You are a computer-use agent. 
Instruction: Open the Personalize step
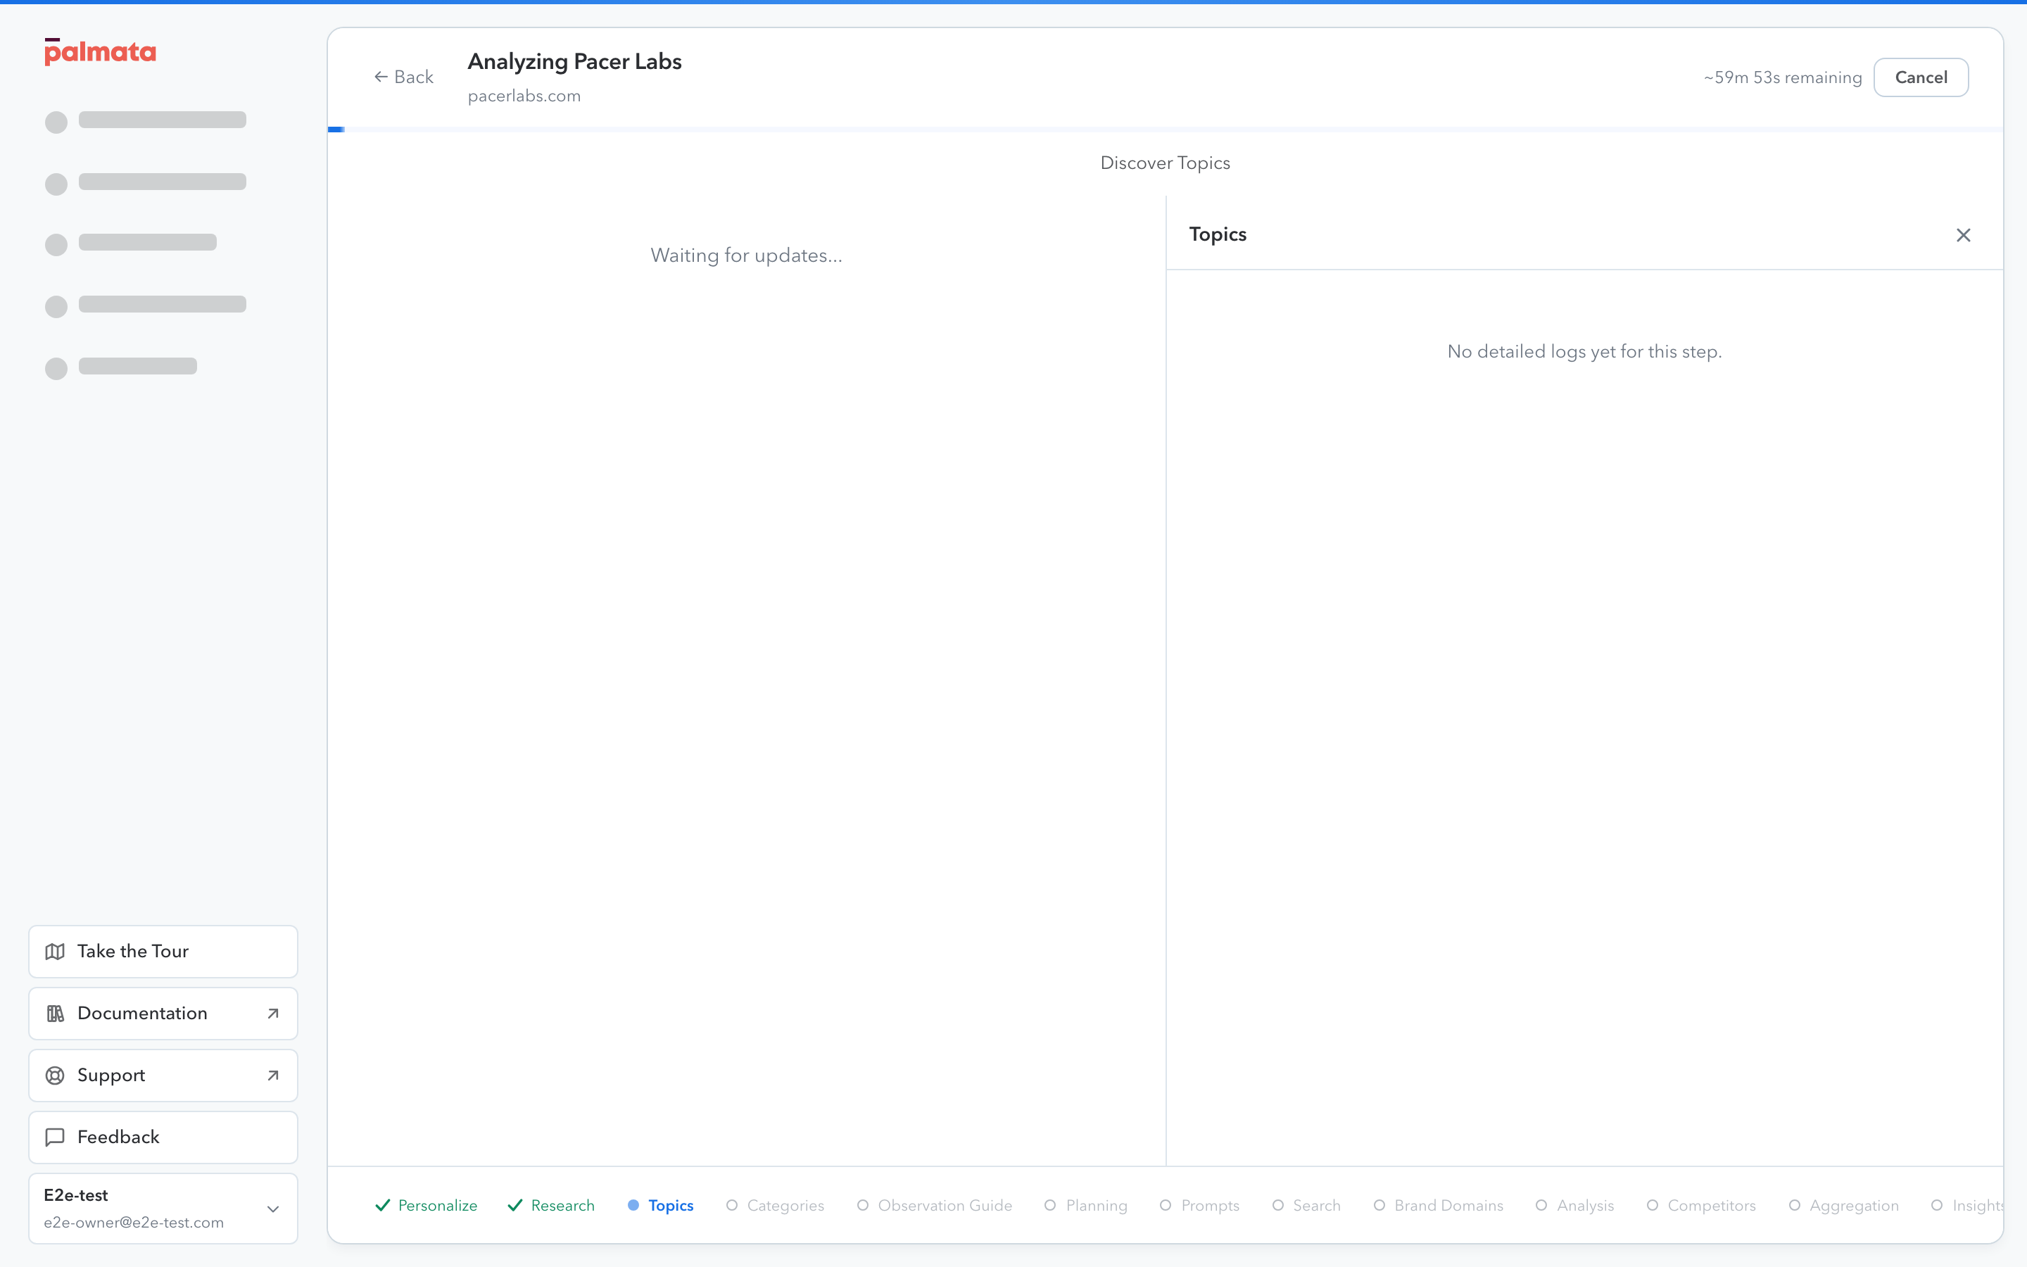point(427,1205)
